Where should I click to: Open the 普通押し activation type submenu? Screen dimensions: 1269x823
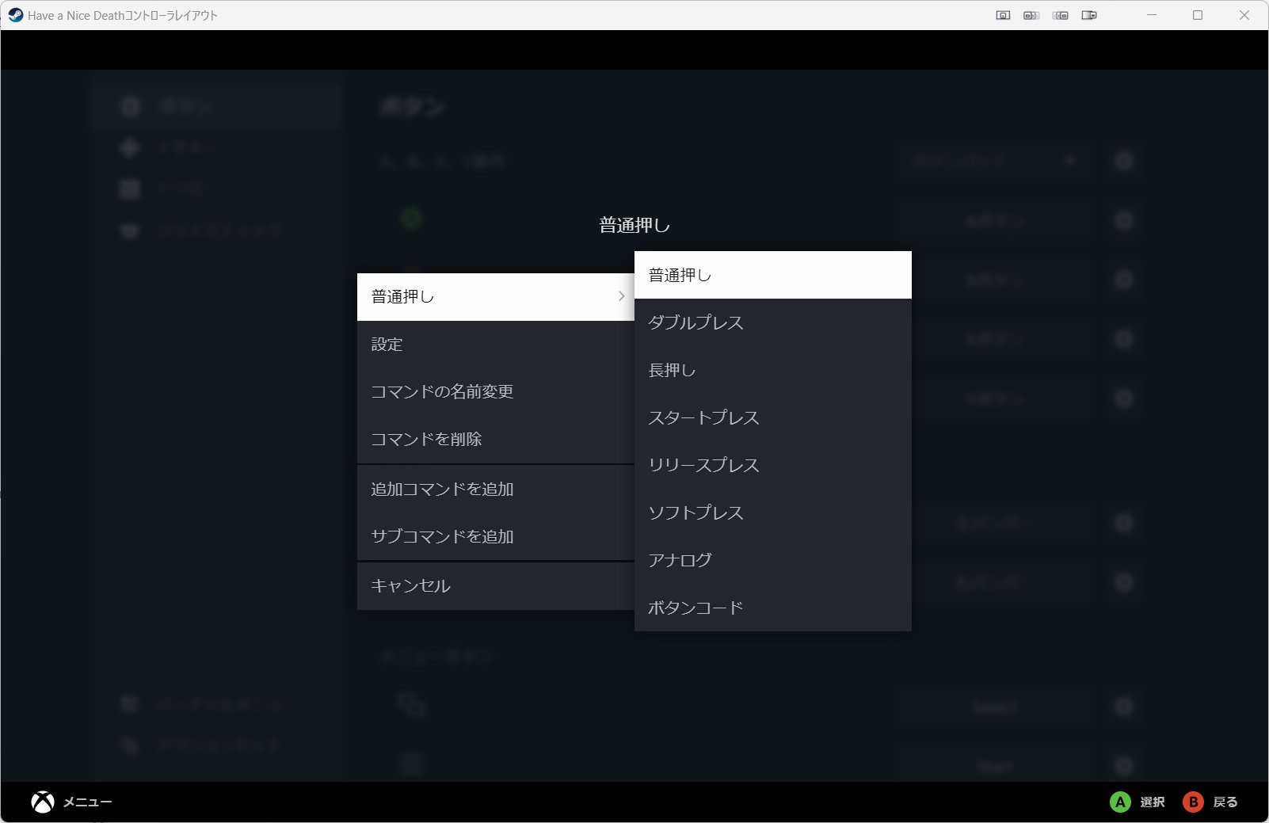[495, 297]
